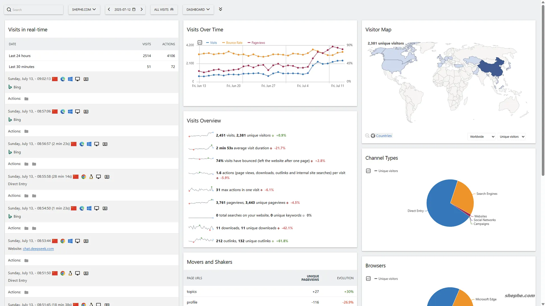Open the chat.deepseek.com referrer link

[x=38, y=249]
